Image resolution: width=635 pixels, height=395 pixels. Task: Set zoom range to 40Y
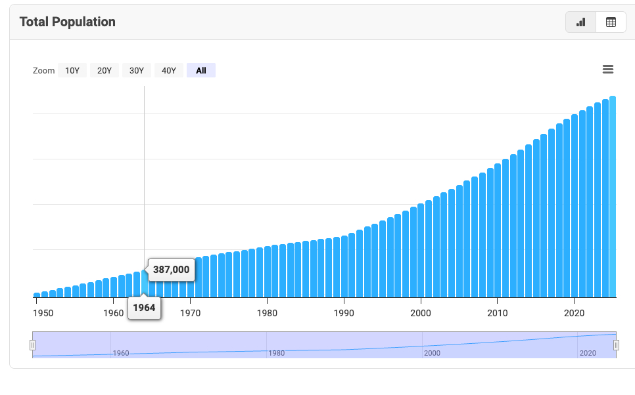click(x=169, y=70)
